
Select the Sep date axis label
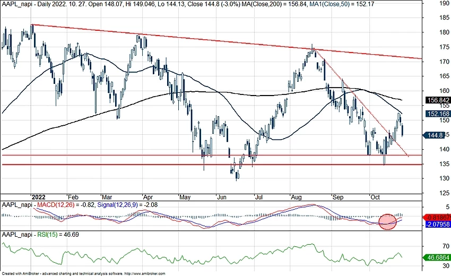pyautogui.click(x=337, y=197)
